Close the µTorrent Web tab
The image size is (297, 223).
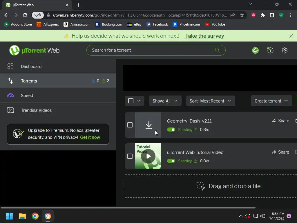(67, 5)
